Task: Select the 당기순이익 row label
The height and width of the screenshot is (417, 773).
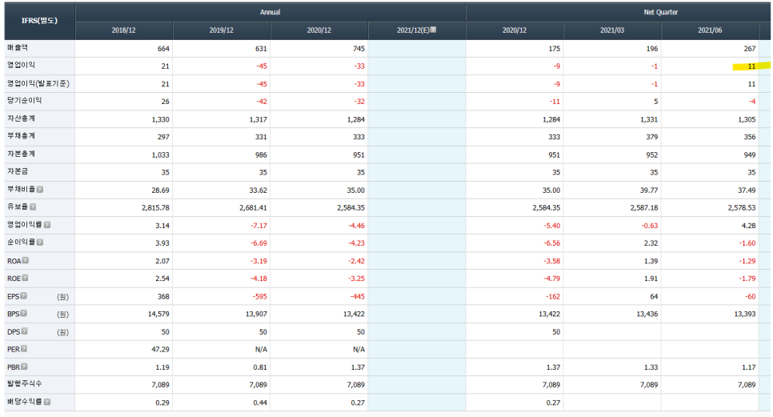Action: coord(25,101)
